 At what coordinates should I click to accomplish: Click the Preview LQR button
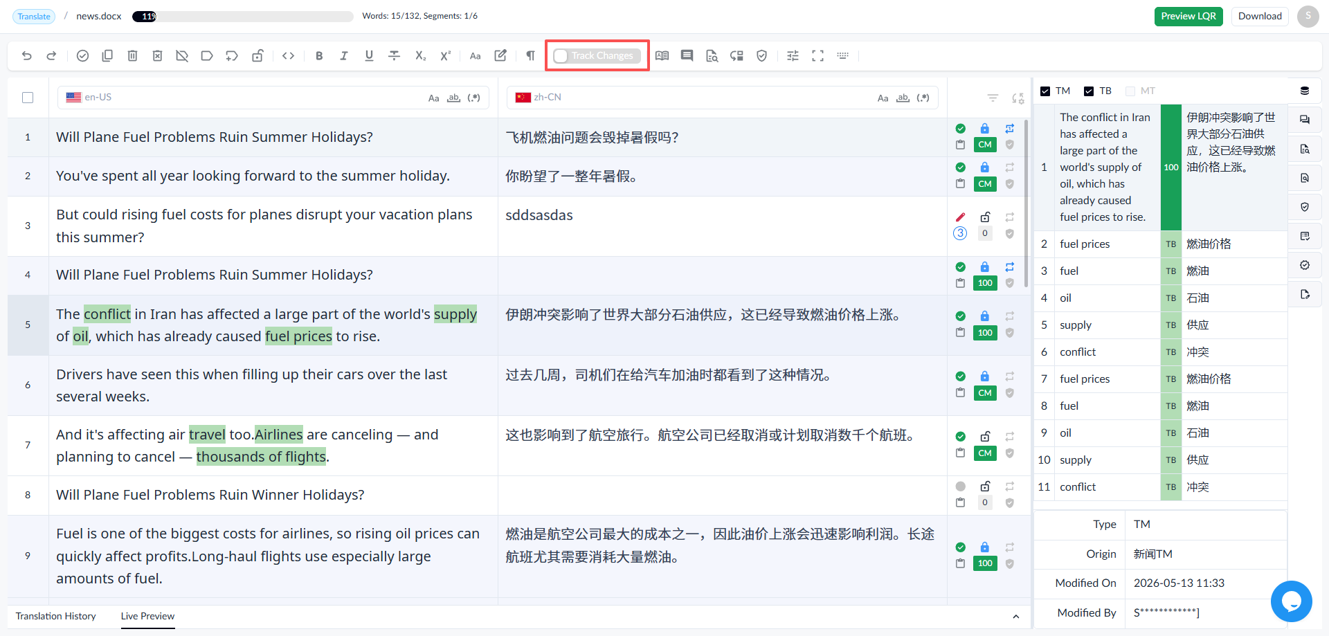pos(1188,16)
